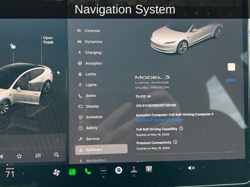This screenshot has height=187, width=250.
Task: Tap the Autopilot Computer description text
Action: coord(175,114)
